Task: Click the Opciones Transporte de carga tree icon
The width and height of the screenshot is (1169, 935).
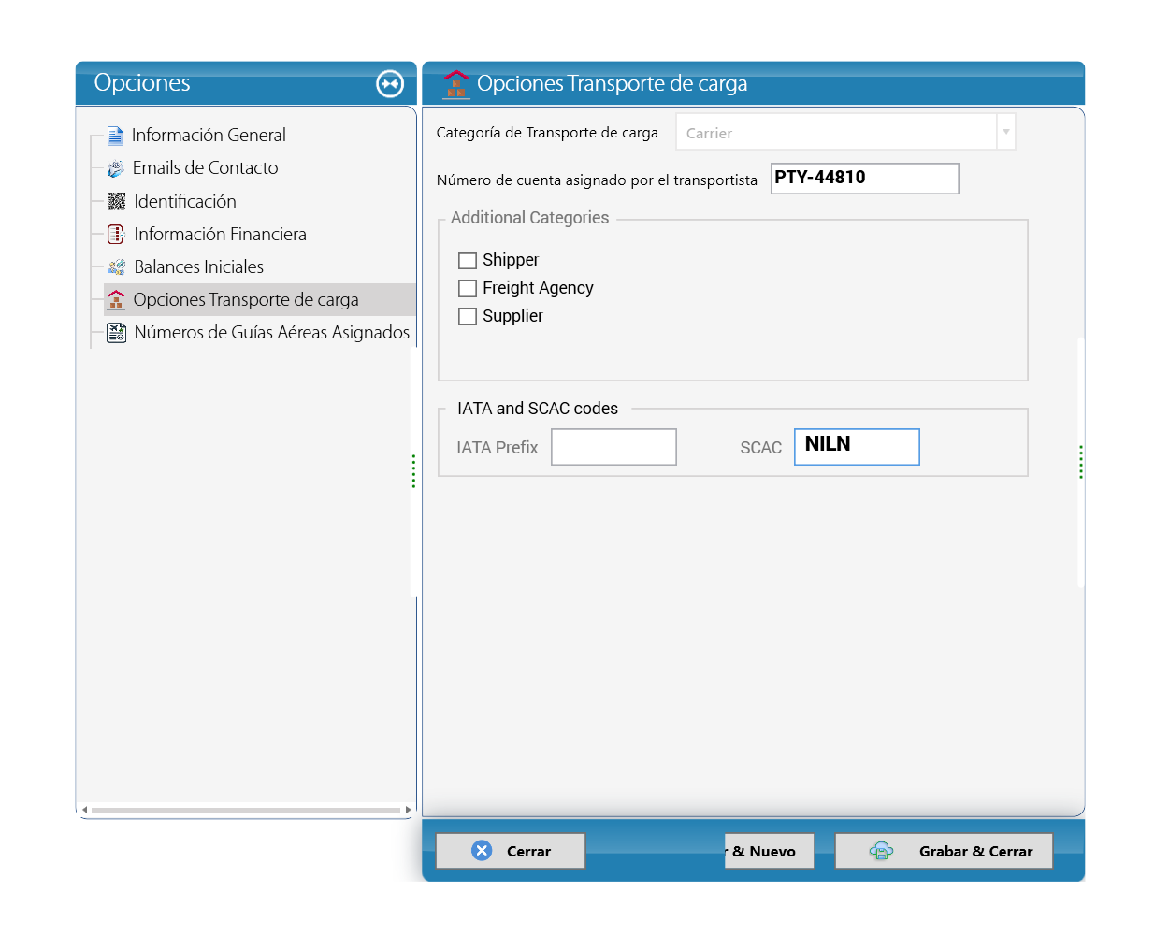Action: click(116, 299)
